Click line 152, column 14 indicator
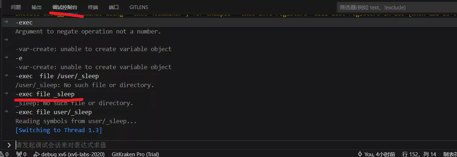The height and width of the screenshot is (157, 457). [x=419, y=154]
